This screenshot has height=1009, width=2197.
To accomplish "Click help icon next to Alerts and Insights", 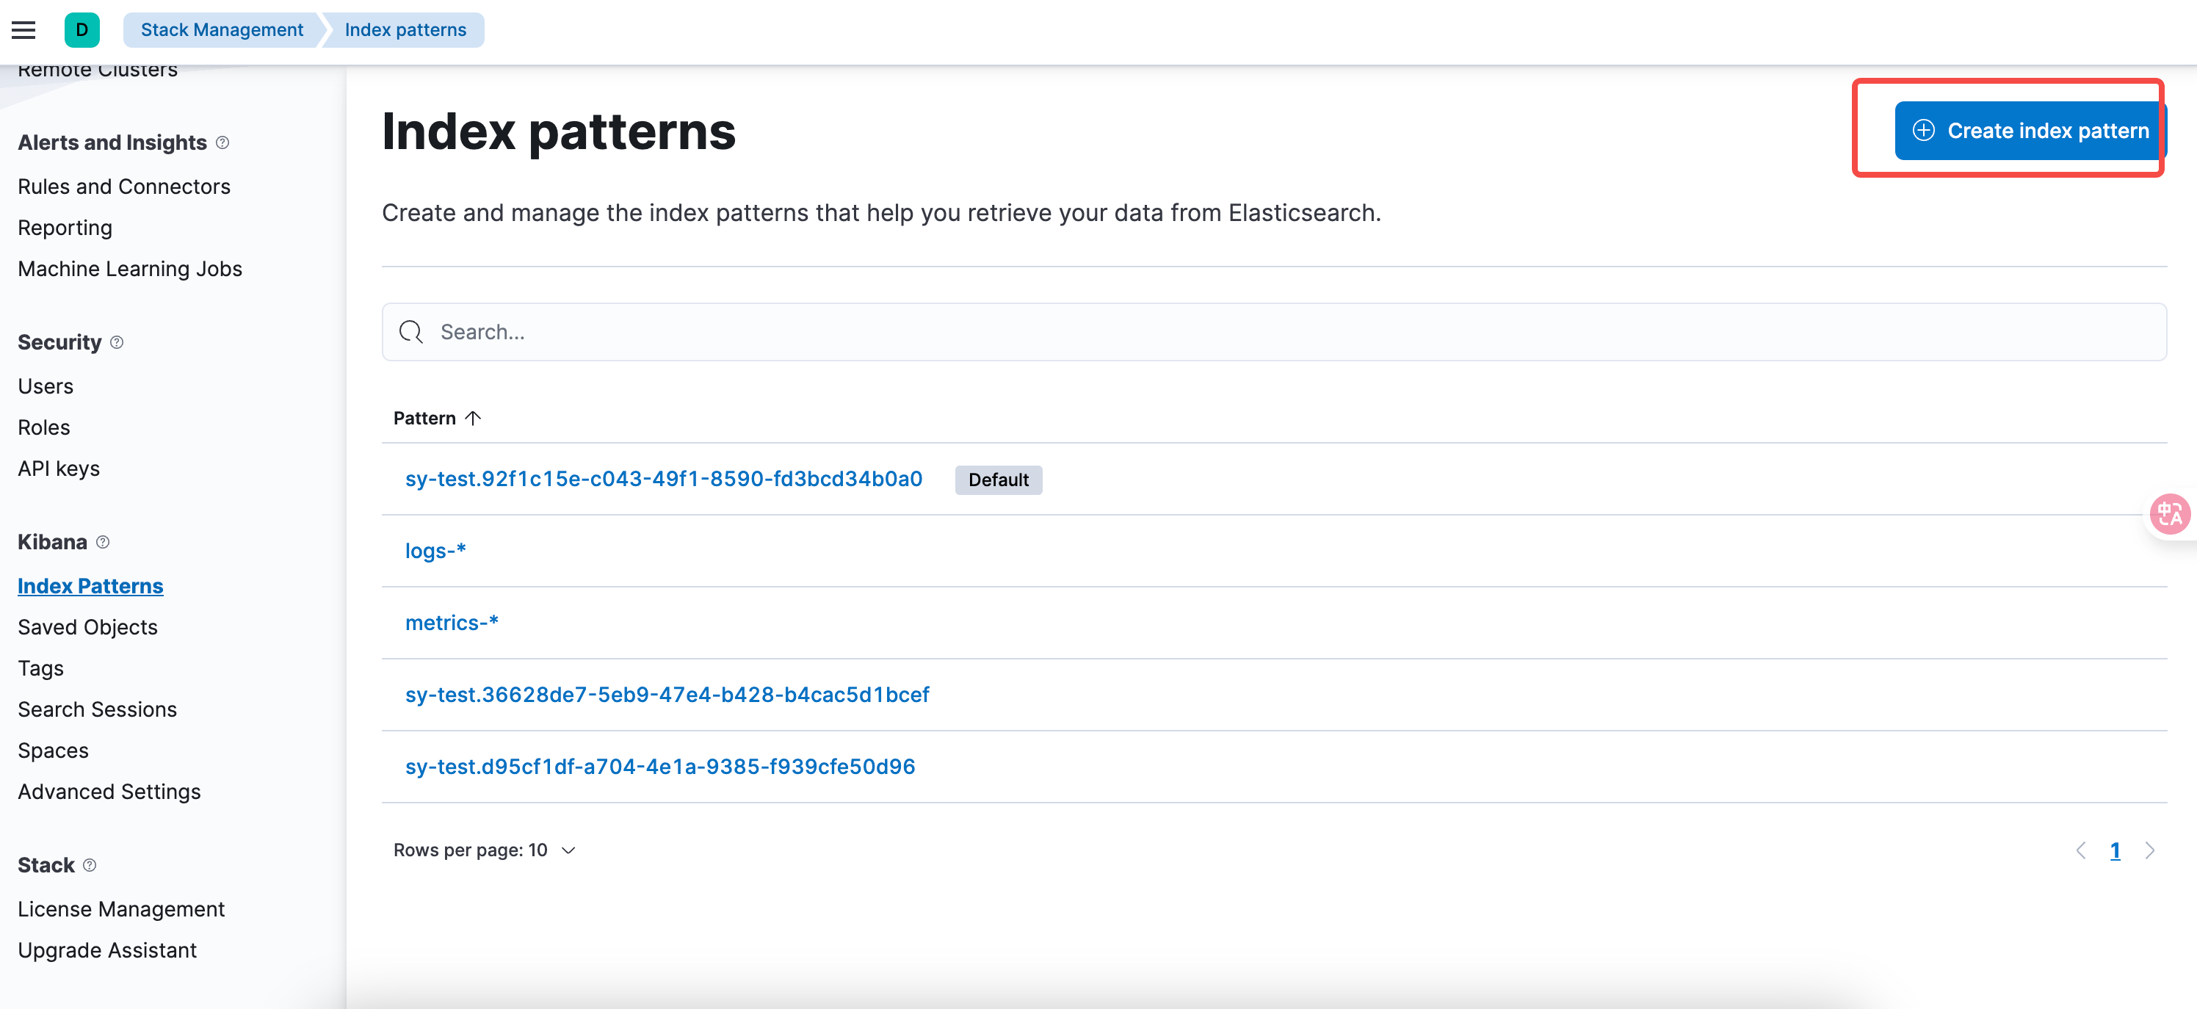I will pyautogui.click(x=222, y=142).
